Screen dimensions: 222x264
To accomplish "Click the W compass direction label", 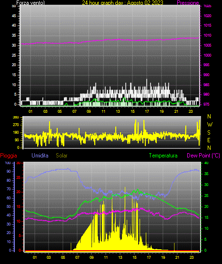I will click(x=210, y=125).
